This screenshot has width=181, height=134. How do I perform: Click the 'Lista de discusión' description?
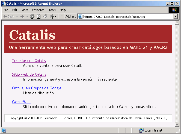pyautogui.click(x=38, y=93)
